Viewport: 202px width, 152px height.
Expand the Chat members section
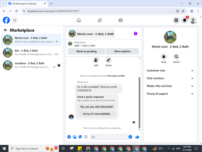pos(170,78)
